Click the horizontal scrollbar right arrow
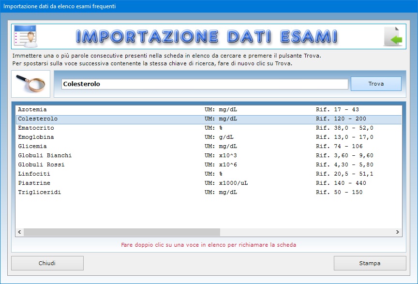 [397, 232]
